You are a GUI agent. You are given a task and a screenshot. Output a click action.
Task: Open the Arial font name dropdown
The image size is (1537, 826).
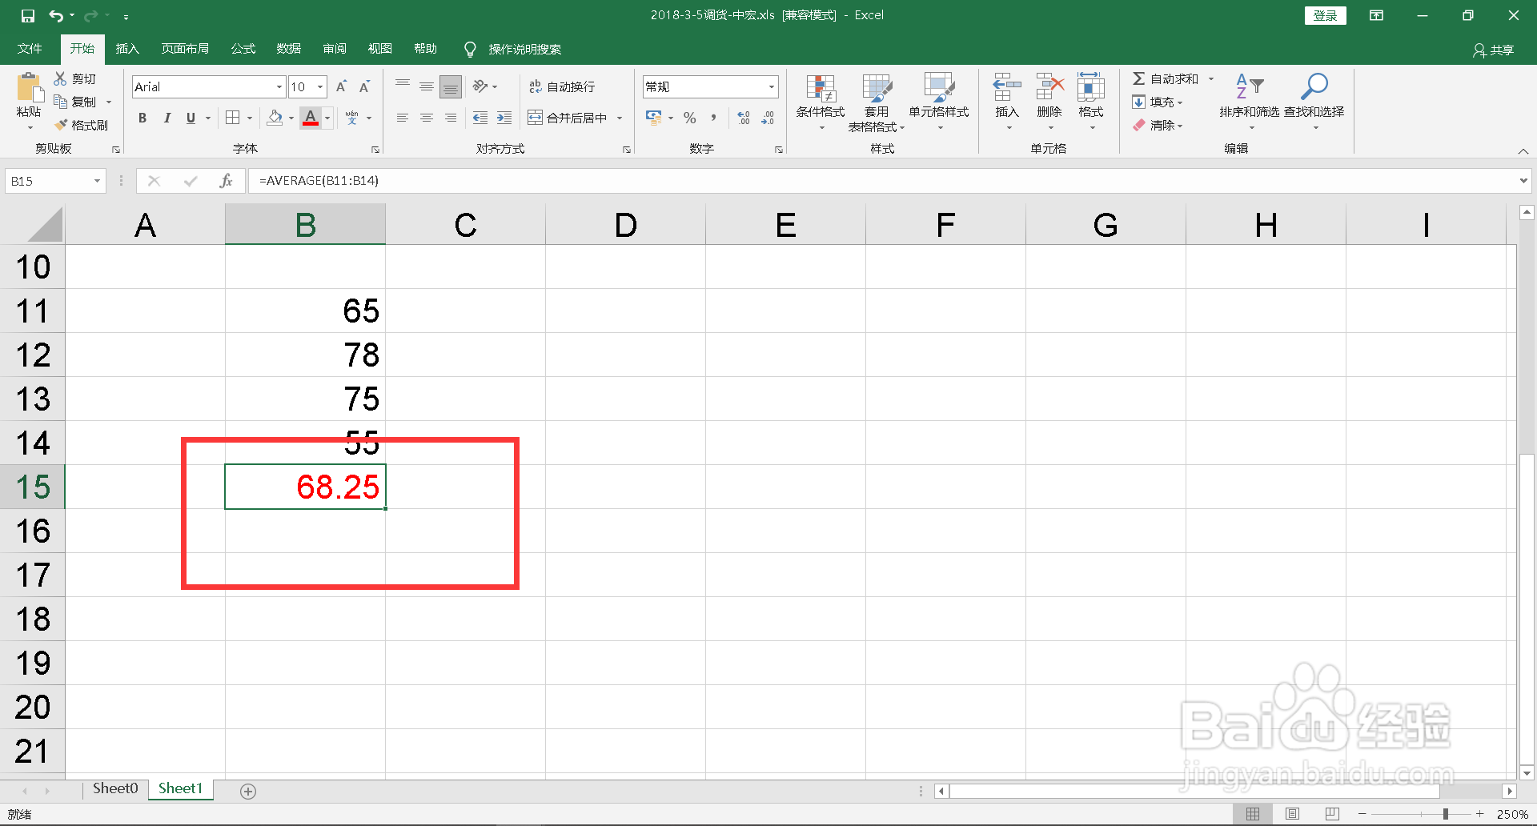pos(279,86)
